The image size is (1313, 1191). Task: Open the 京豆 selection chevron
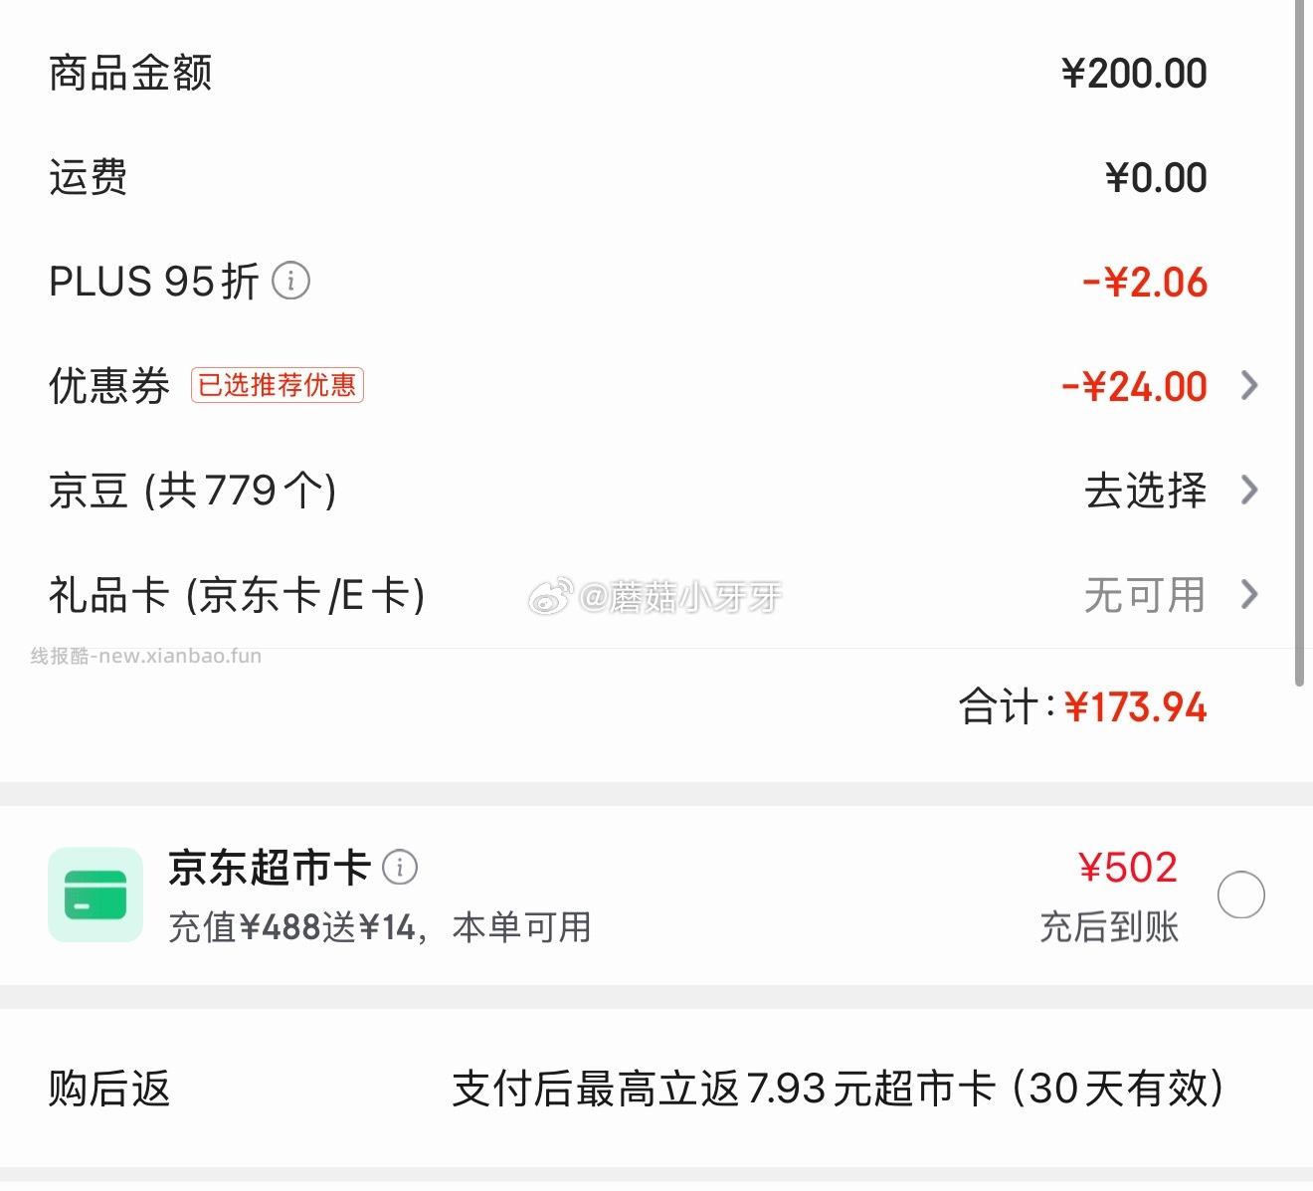(1248, 491)
